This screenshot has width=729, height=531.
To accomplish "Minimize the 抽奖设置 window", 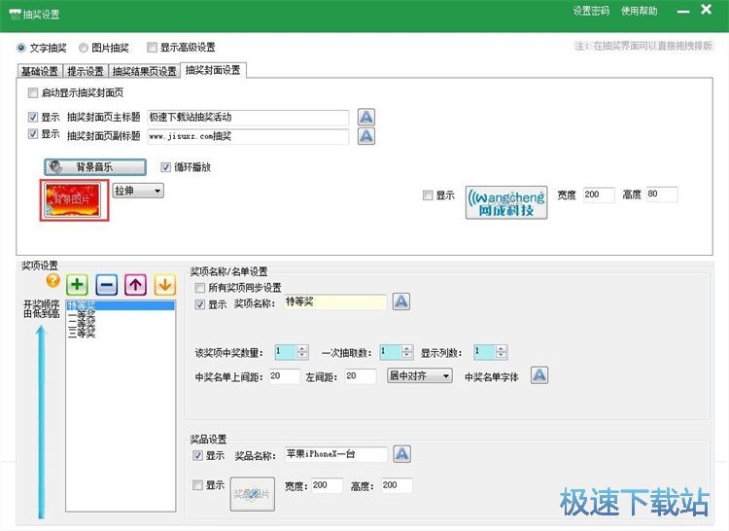I will (683, 11).
